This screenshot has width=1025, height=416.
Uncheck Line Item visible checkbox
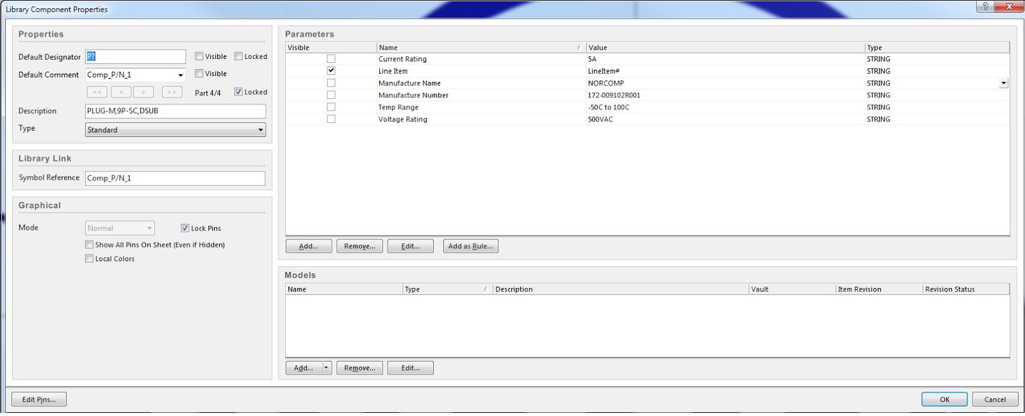tap(331, 71)
